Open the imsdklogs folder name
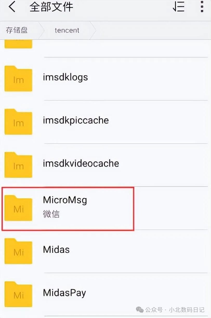 65,77
